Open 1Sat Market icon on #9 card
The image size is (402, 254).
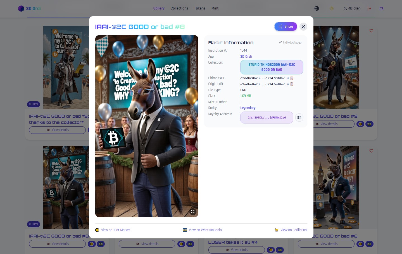pos(360,124)
